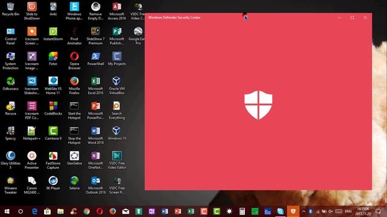Open the 8K Player desktop icon
This screenshot has width=387, height=217.
[x=53, y=183]
